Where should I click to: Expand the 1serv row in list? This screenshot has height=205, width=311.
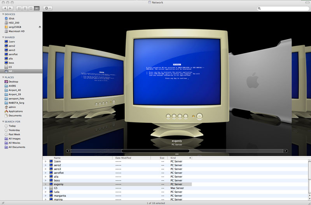(x=45, y=161)
